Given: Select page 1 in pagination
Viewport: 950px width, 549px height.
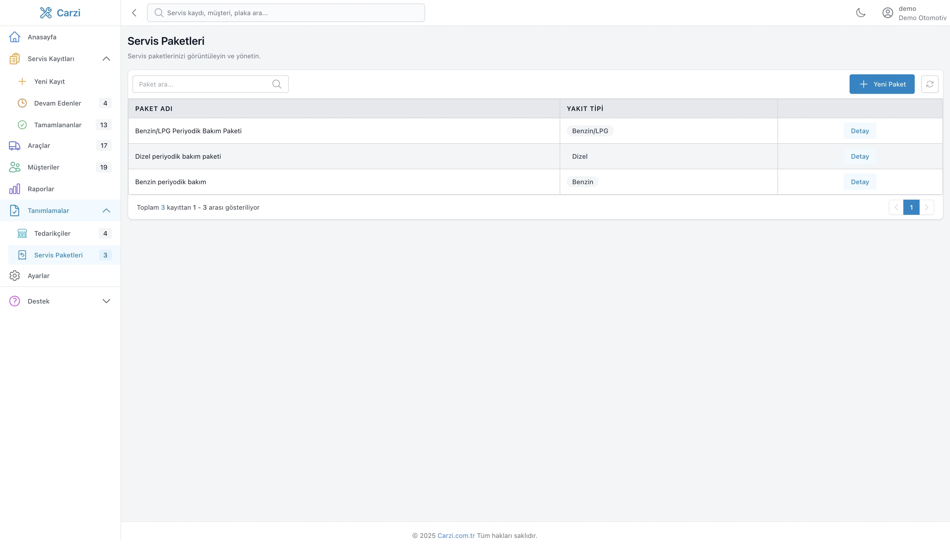Looking at the screenshot, I should coord(911,207).
